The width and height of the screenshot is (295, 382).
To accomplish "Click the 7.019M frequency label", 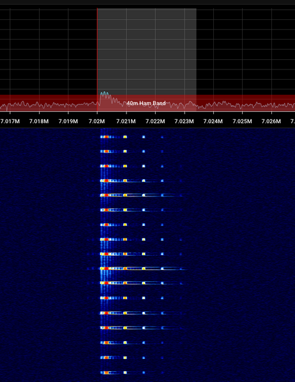I will point(68,121).
